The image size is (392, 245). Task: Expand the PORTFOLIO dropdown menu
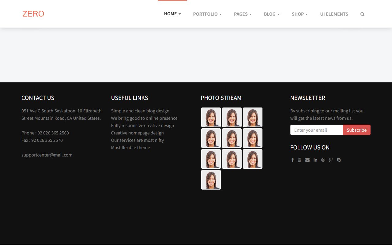(207, 14)
